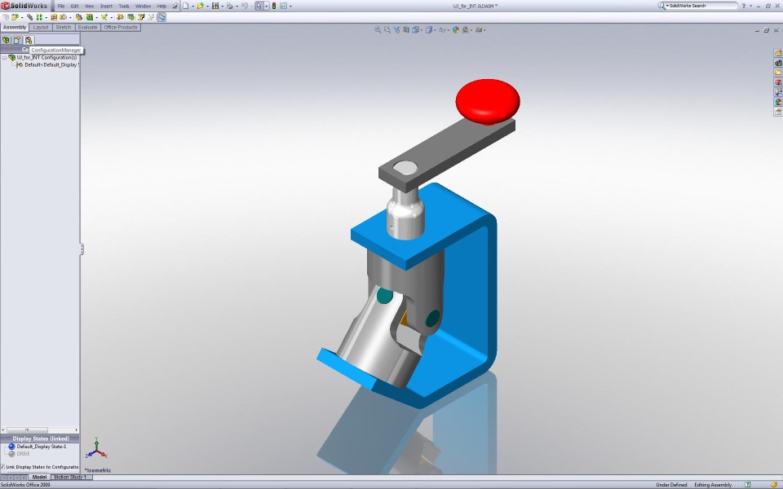
Task: Open the FeatureManager design tree tab icon
Action: point(6,40)
